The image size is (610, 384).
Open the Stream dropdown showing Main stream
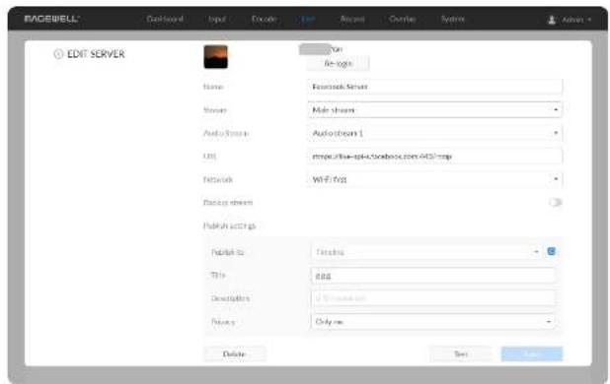434,110
